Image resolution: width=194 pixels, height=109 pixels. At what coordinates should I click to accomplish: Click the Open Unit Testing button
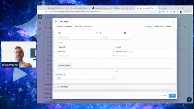[65, 65]
